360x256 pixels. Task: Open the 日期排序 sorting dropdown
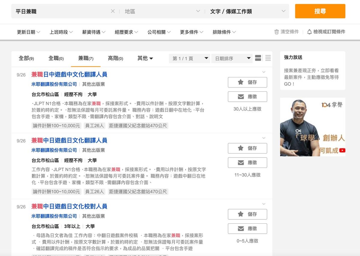tap(232, 58)
